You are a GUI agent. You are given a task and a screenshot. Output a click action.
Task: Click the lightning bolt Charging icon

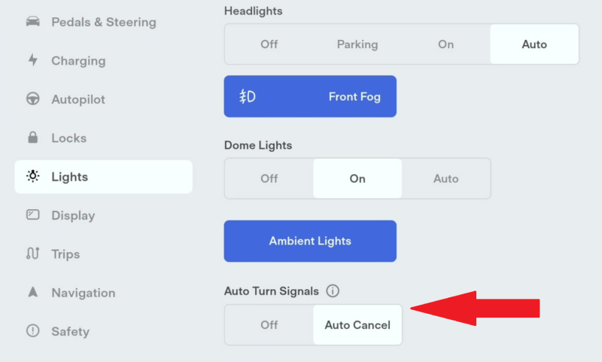coord(33,60)
